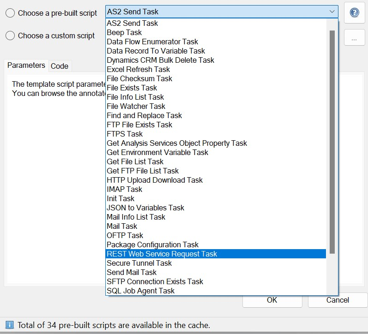Select File Info List Task
Viewport: 368px width, 334px height.
pos(216,97)
